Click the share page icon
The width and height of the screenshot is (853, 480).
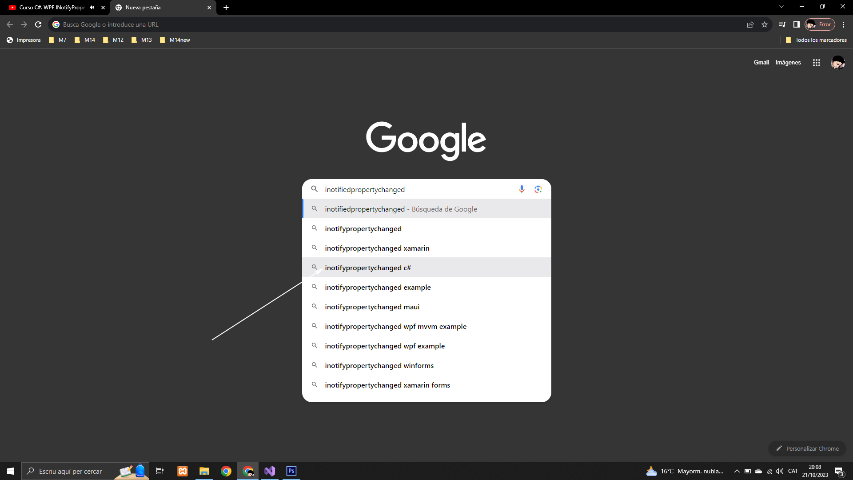(x=750, y=24)
